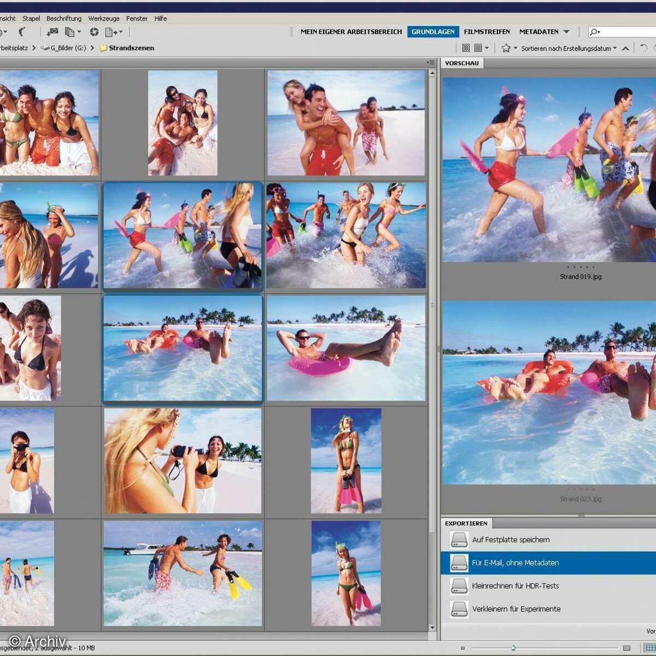Click the rotate counterclockwise icon
The image size is (656, 656).
(x=643, y=48)
